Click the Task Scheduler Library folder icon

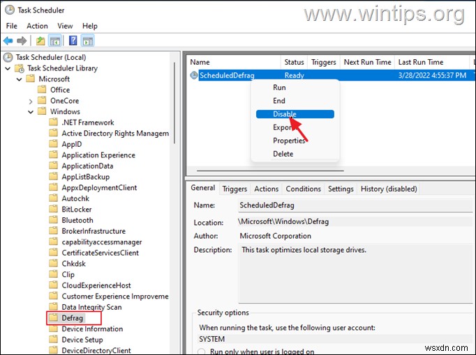pos(20,68)
